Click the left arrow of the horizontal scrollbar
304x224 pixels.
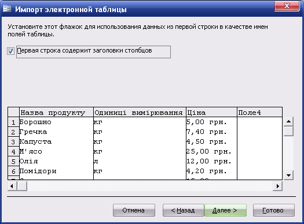click(x=12, y=186)
